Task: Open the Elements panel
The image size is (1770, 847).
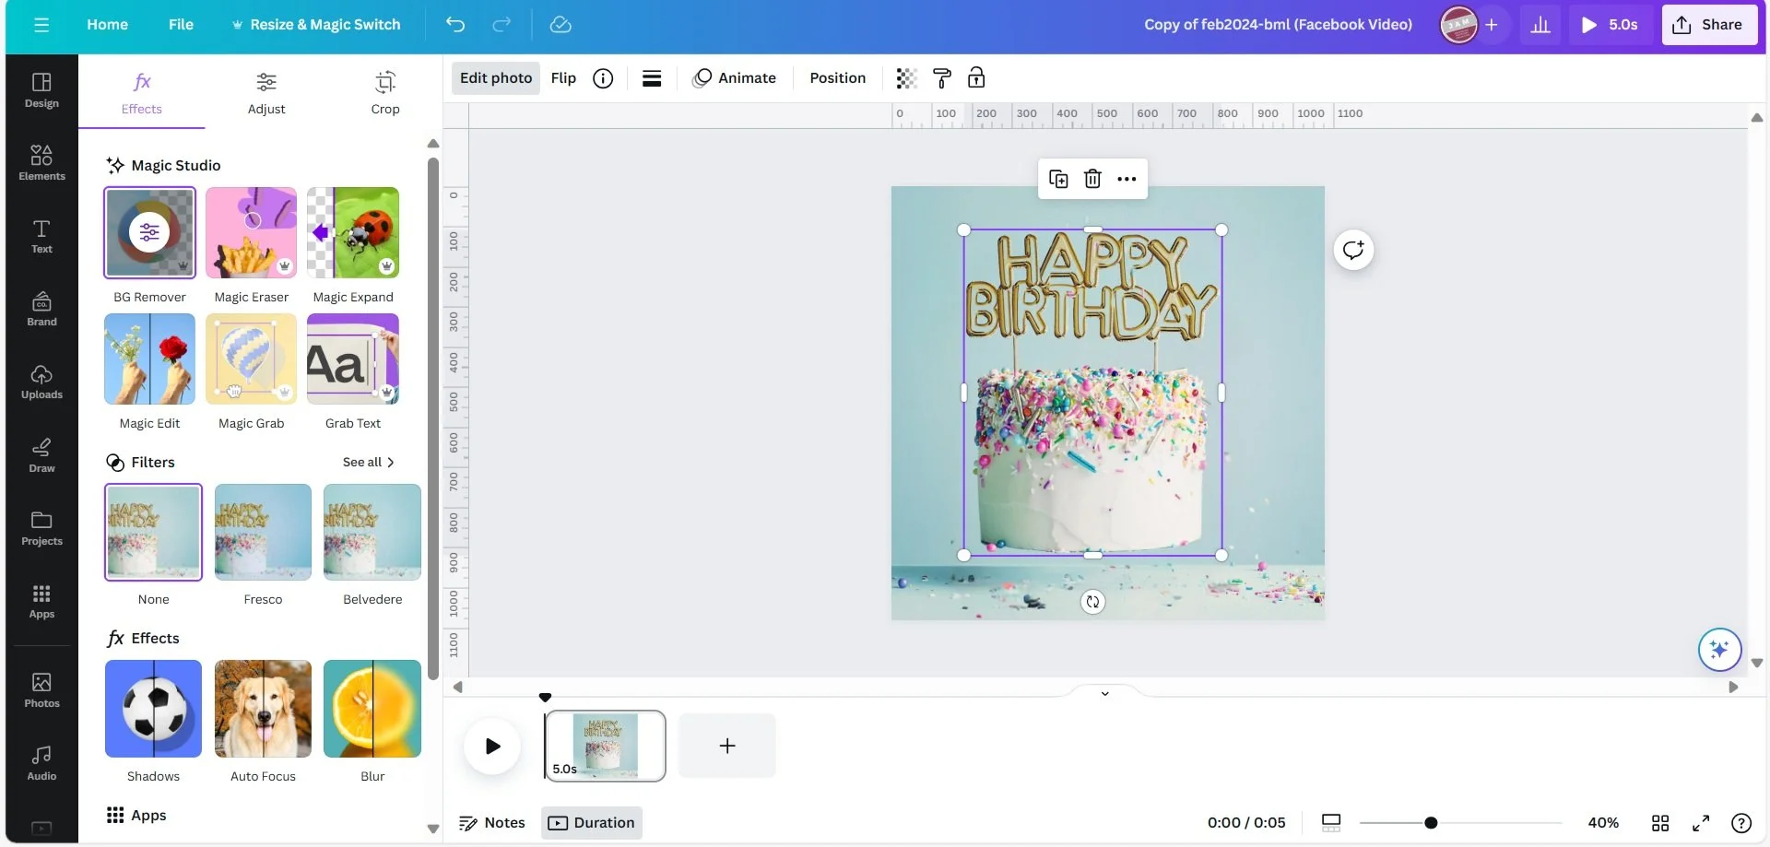Action: [41, 162]
